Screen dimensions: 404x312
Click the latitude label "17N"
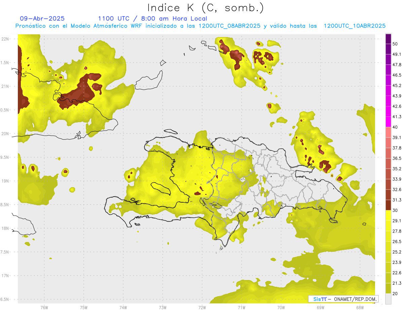tap(5, 276)
